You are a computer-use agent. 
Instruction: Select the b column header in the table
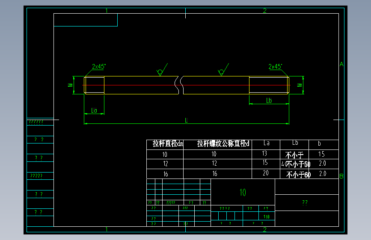click(319, 143)
